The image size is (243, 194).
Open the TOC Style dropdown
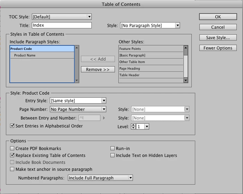(x=62, y=17)
